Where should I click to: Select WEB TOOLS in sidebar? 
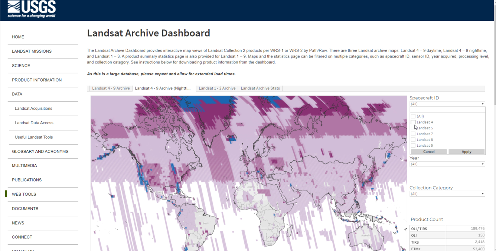[x=24, y=194]
